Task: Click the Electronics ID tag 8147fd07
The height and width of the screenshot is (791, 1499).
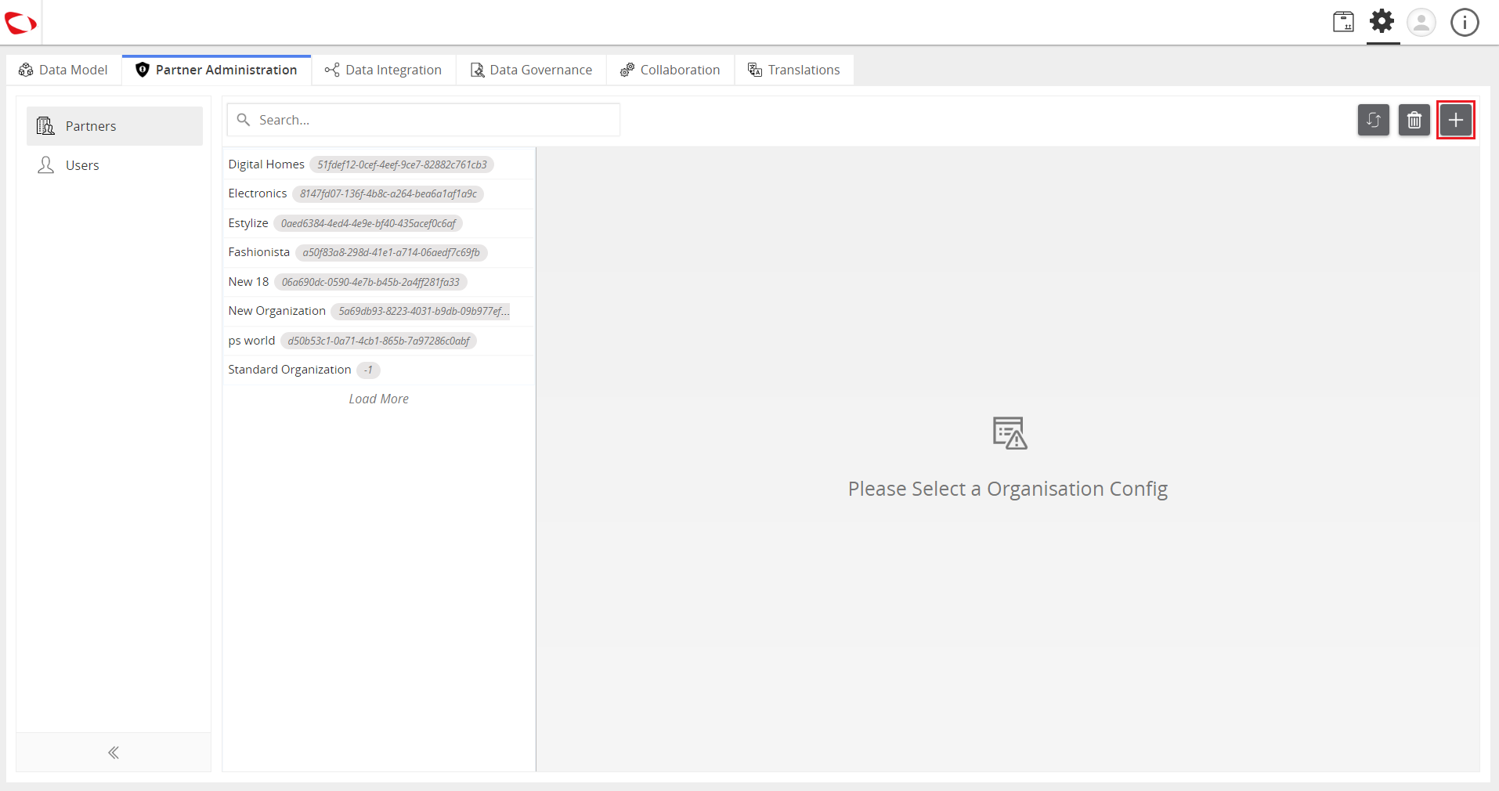Action: pyautogui.click(x=388, y=193)
